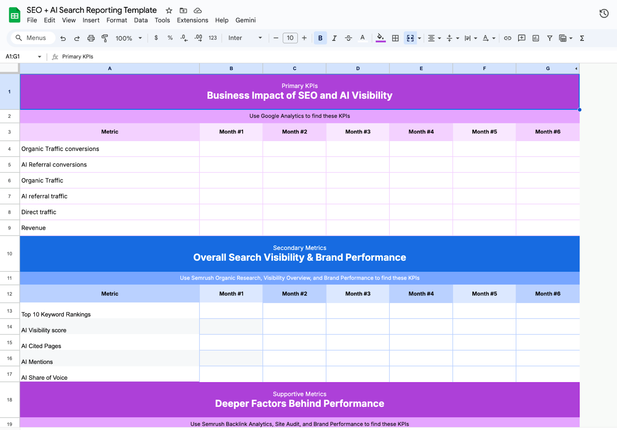617x430 pixels.
Task: Insert a comment
Action: click(x=521, y=38)
